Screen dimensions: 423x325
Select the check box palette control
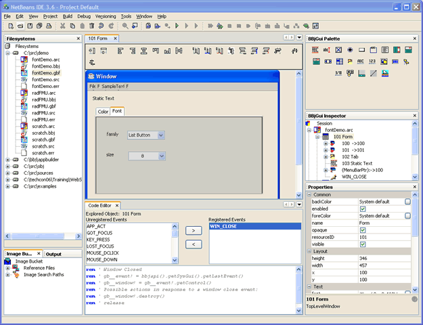338,50
